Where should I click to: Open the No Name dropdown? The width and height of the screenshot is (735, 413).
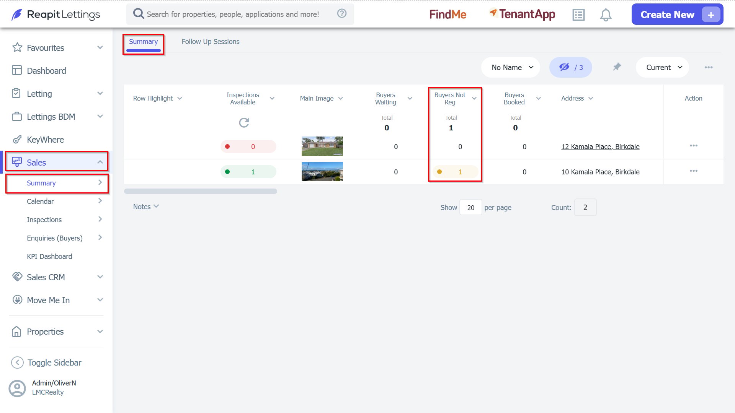pyautogui.click(x=511, y=67)
